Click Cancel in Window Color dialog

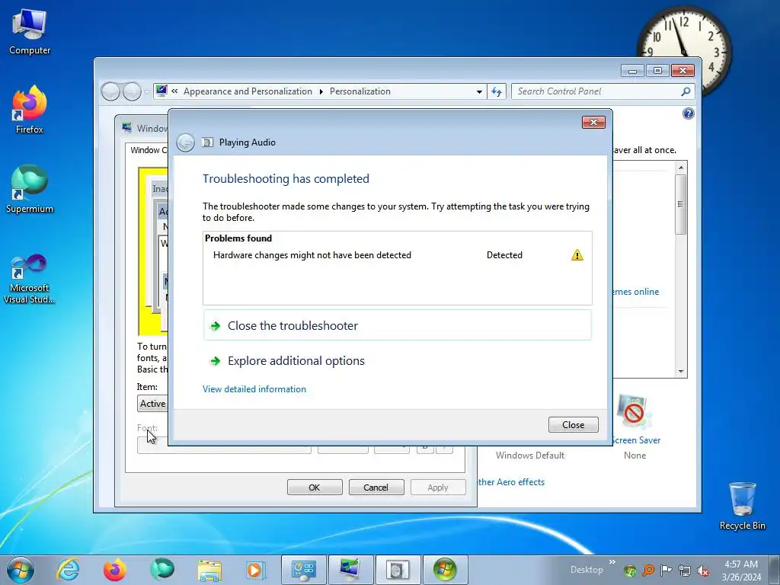click(x=376, y=487)
